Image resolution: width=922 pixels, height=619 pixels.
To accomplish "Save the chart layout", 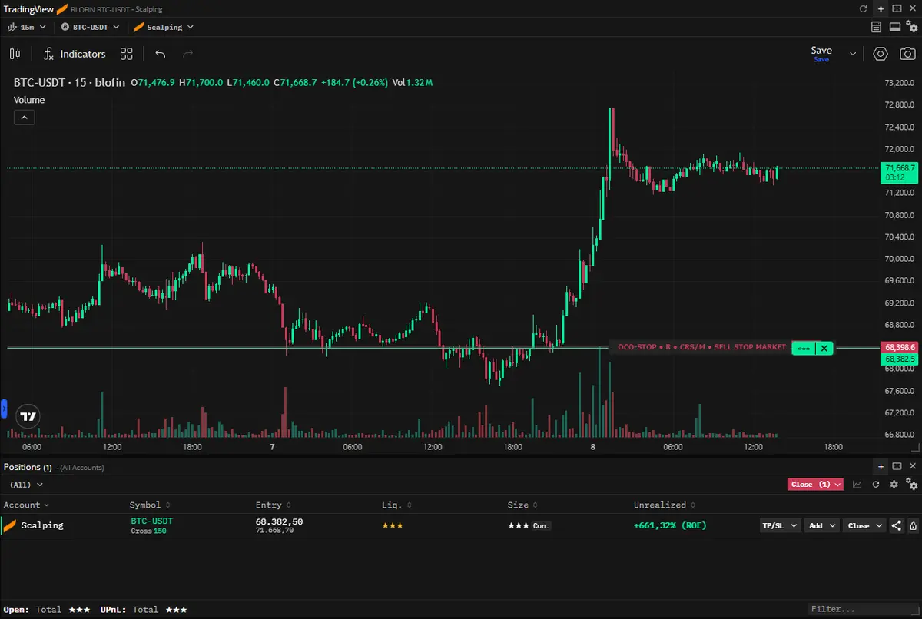I will pos(821,53).
